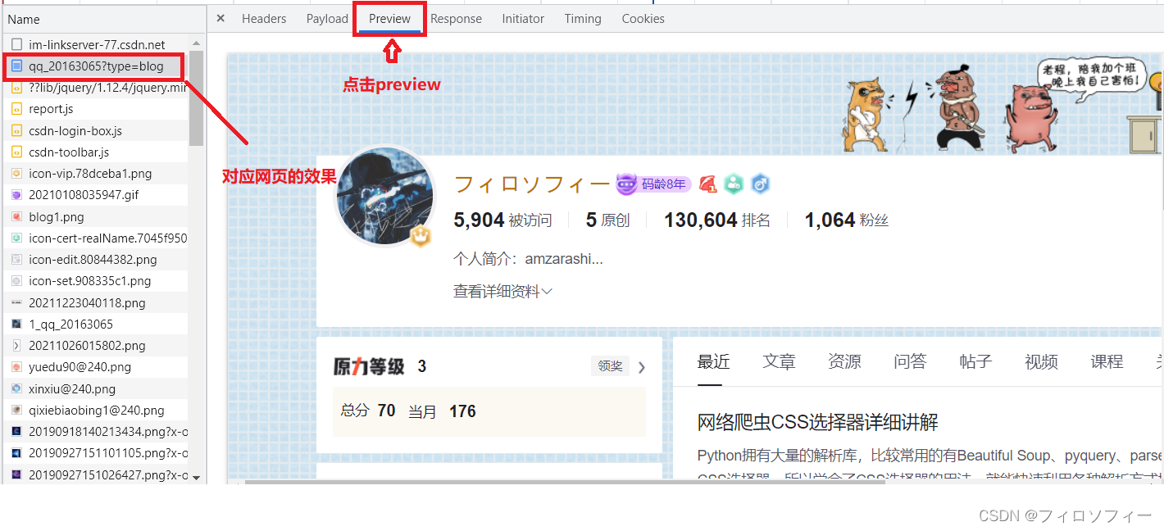Screen dimensions: 1164x531
Task: Click the horizontal scrollbar under the preview
Action: coord(566,482)
